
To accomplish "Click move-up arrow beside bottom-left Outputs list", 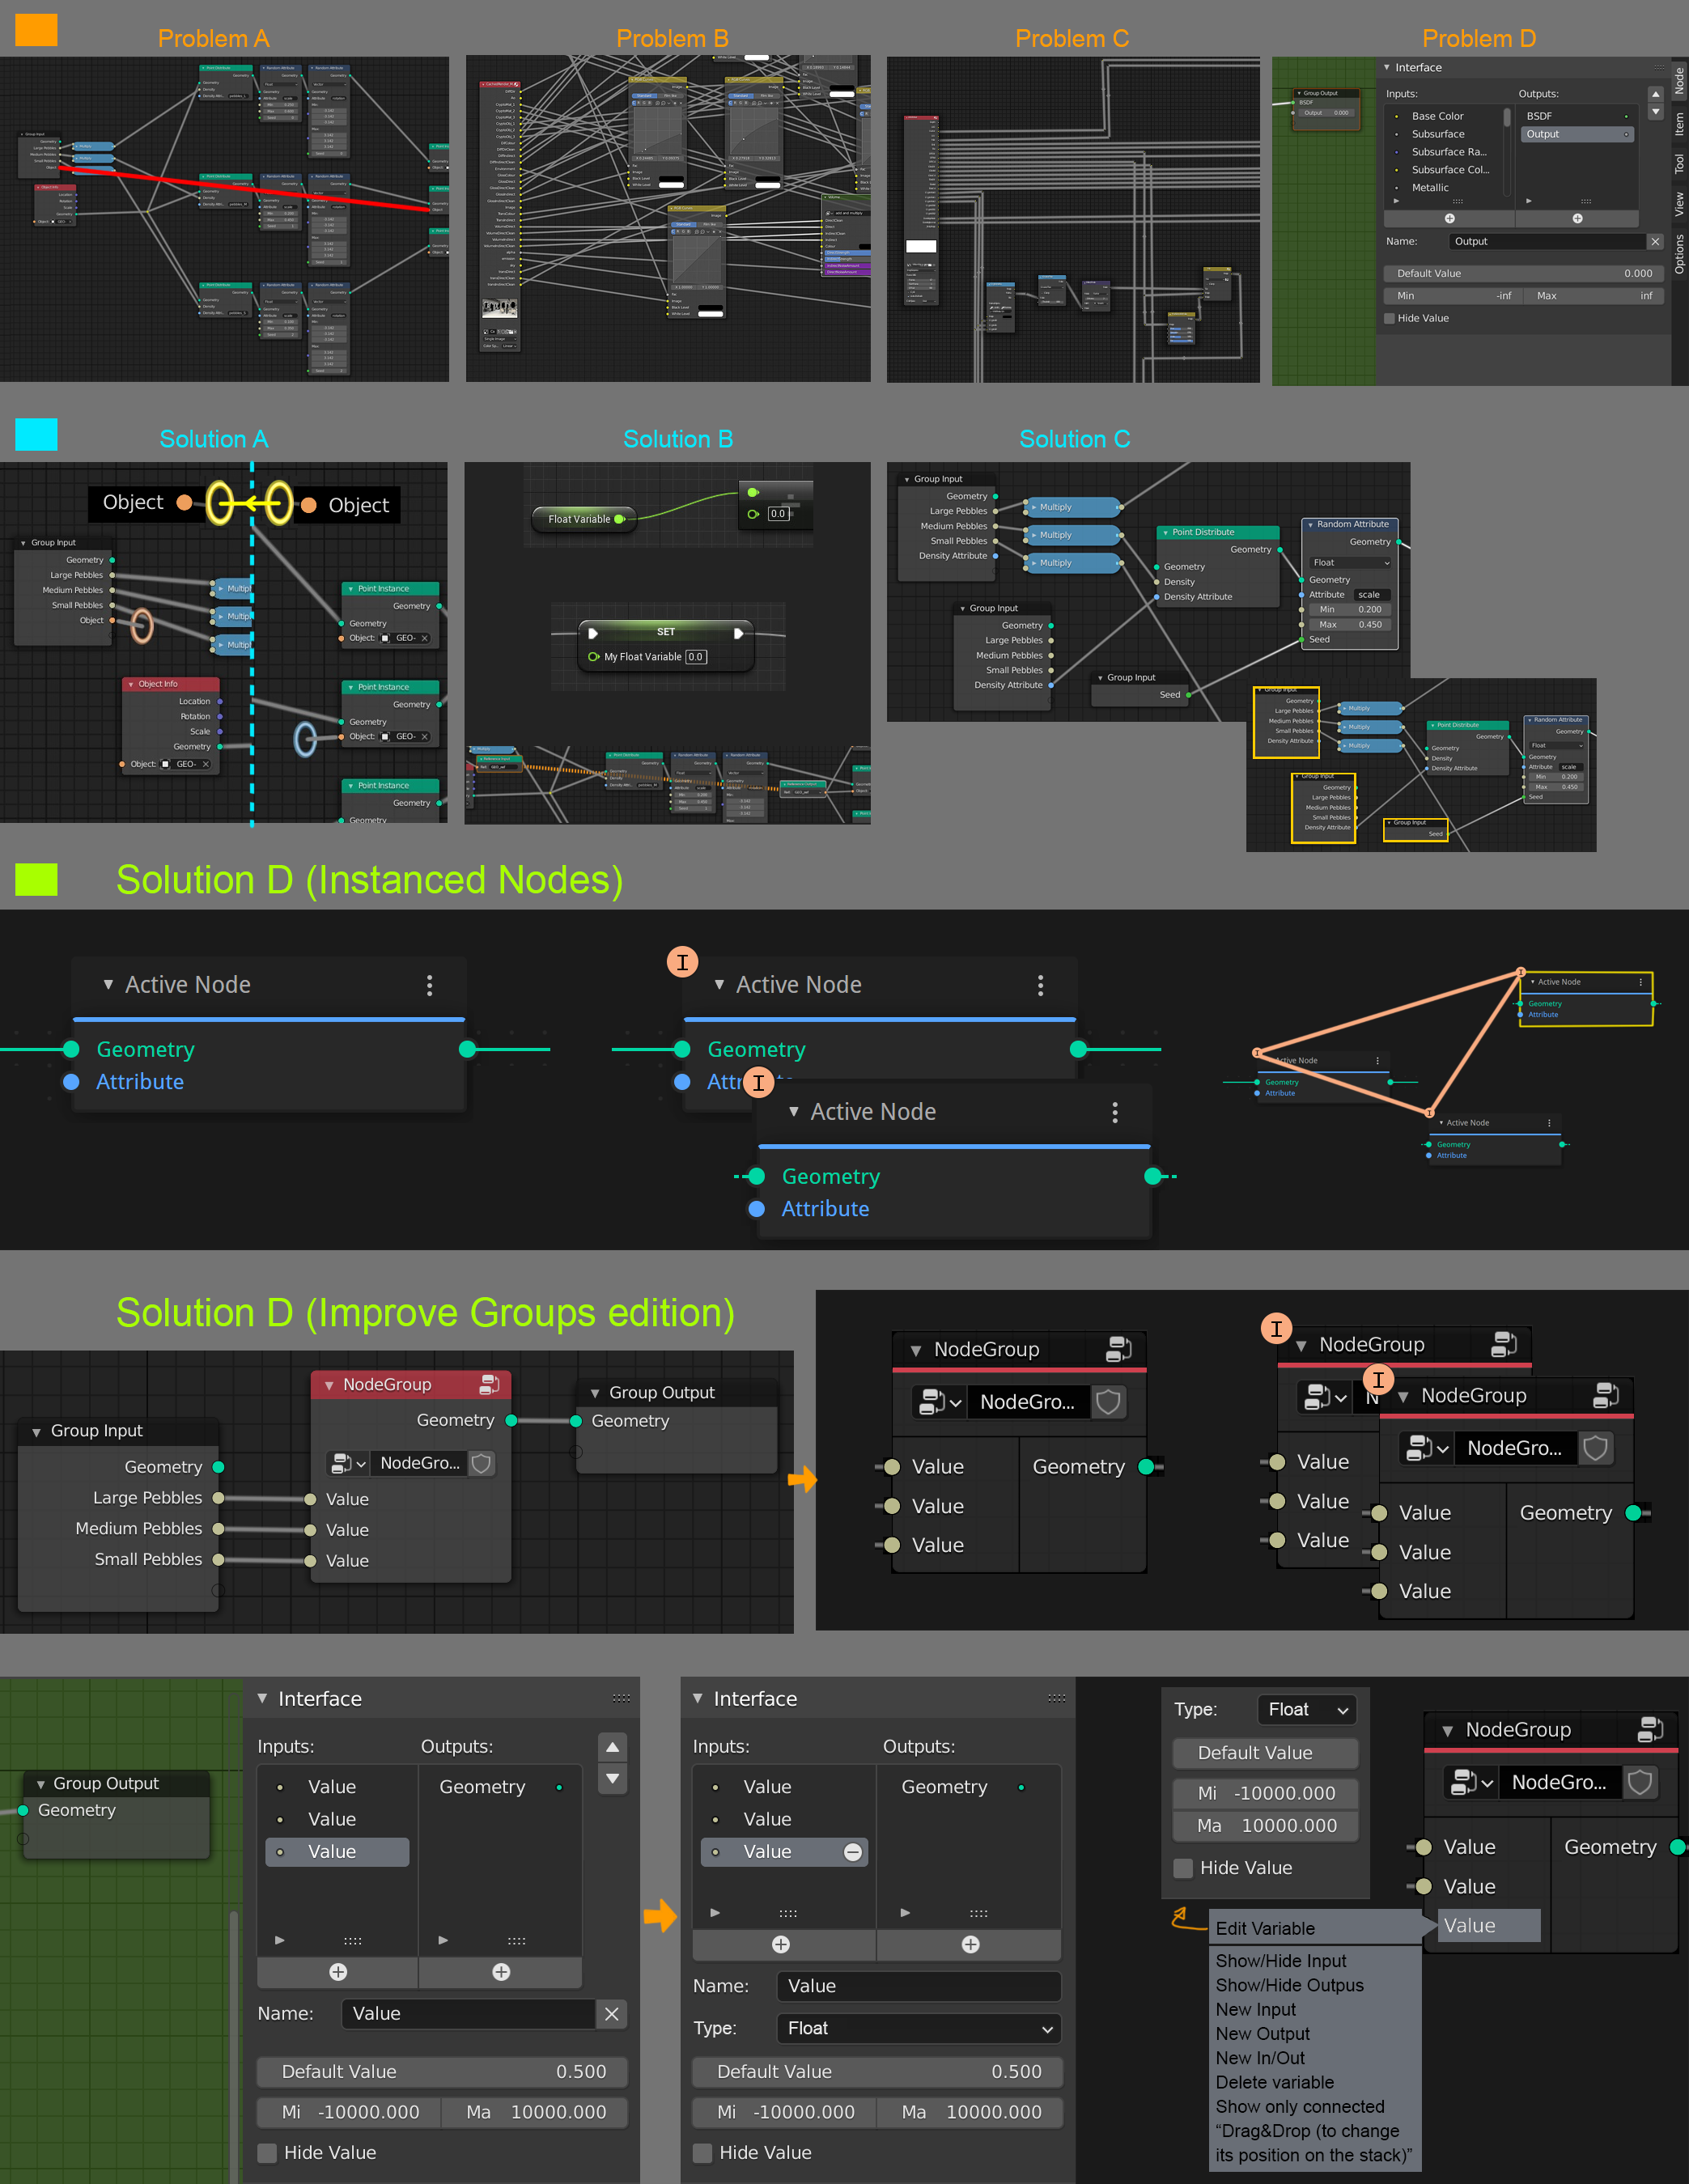I will click(612, 1747).
